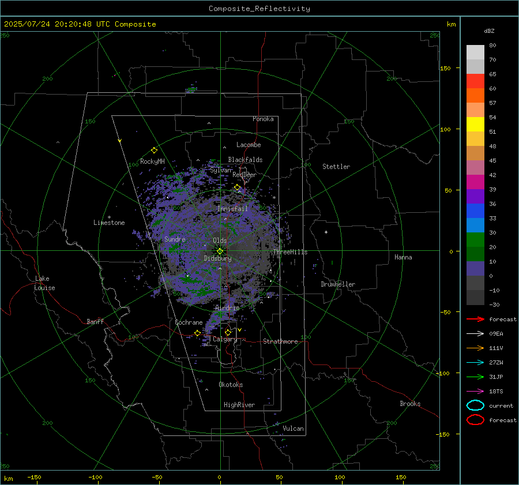The image size is (519, 485).
Task: Click the cyan 27ZW arrow icon
Action: click(x=475, y=363)
